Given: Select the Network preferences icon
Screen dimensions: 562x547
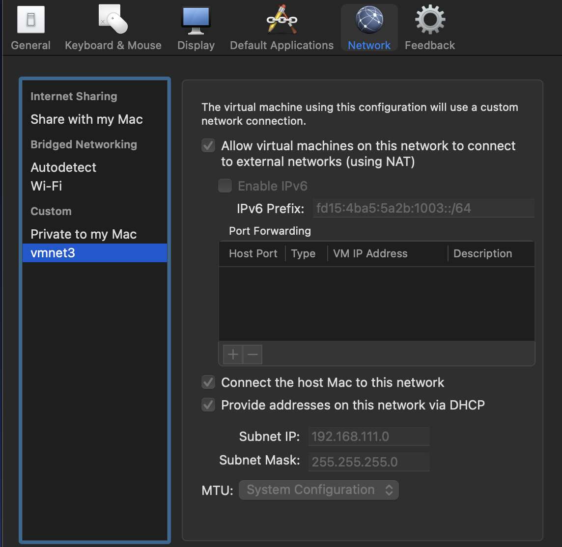Looking at the screenshot, I should click(x=369, y=27).
